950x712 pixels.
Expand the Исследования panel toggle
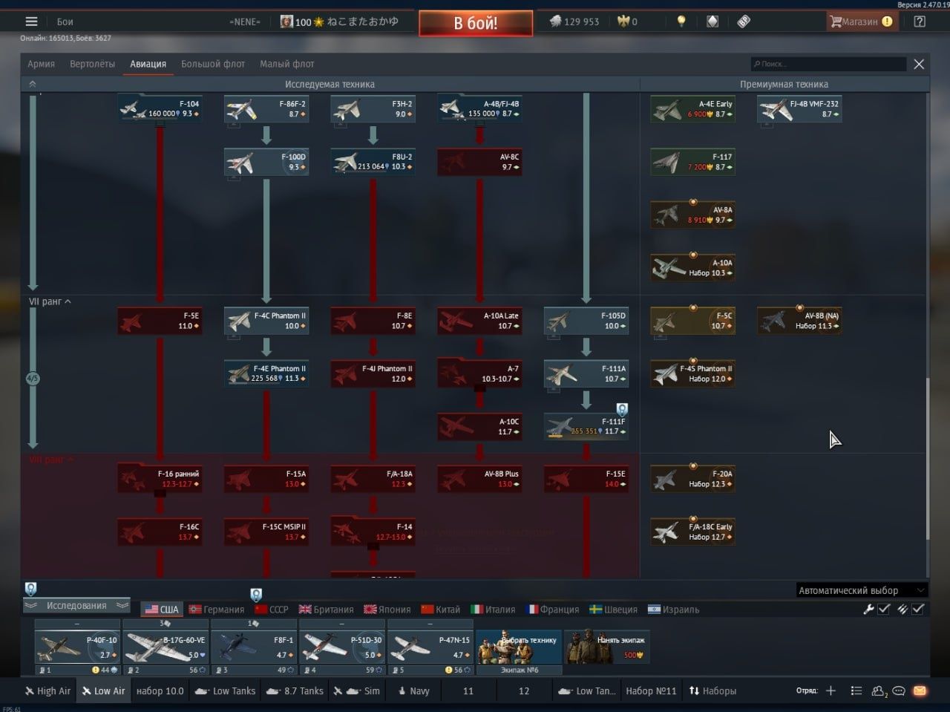(x=76, y=606)
